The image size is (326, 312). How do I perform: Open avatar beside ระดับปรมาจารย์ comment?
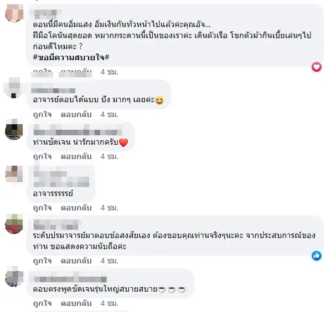[x=14, y=224]
